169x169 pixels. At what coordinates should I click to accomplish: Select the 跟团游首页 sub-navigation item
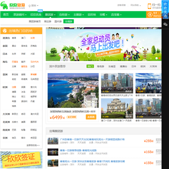(x=35, y=22)
